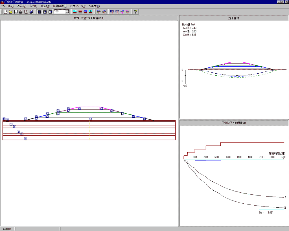The height and width of the screenshot is (231, 289).
Task: Select the B marker left of layer 1
Action: (x=4, y=119)
